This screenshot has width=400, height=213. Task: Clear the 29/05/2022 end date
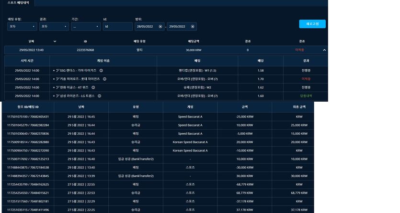pyautogui.click(x=193, y=26)
